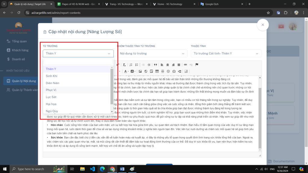Select Sinh Khí option in list
The height and width of the screenshot is (173, 308).
pos(77,76)
